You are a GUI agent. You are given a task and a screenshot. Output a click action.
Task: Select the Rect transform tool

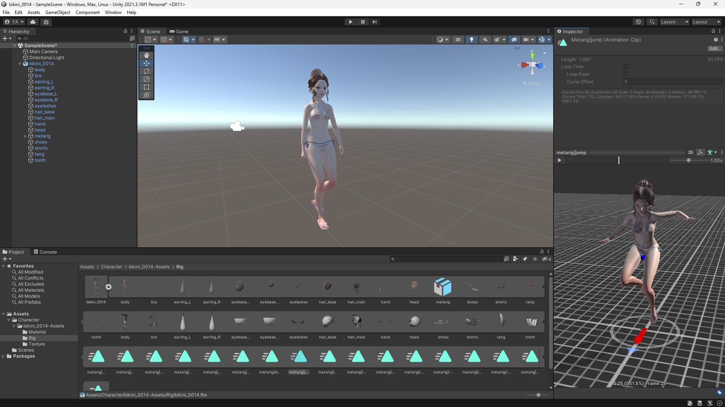(147, 87)
